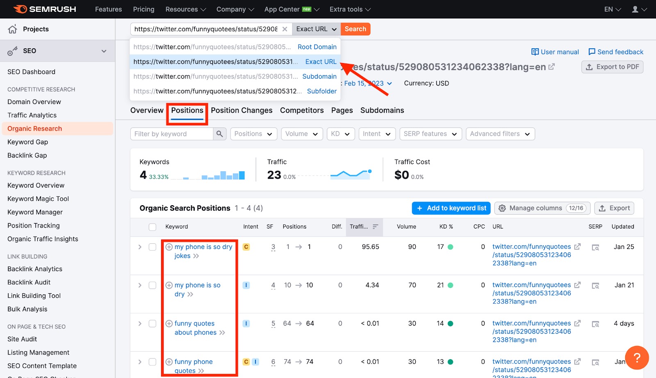Open external URL link in second row

tap(577, 285)
